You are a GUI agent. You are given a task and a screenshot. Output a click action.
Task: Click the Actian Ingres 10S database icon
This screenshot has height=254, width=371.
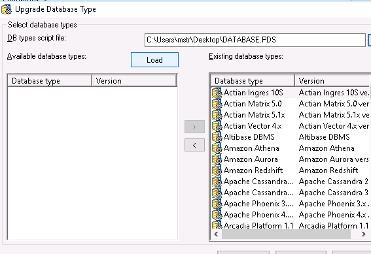coord(217,93)
